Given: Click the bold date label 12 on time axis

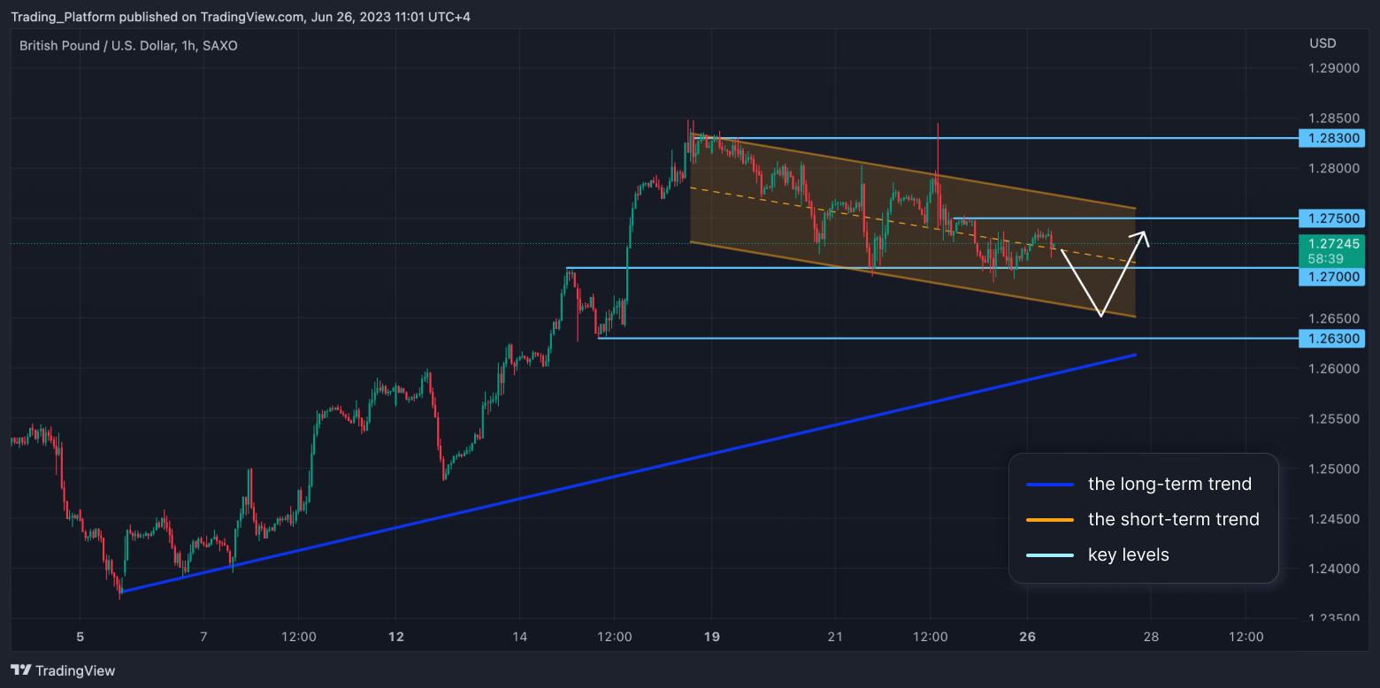Looking at the screenshot, I should (x=395, y=637).
